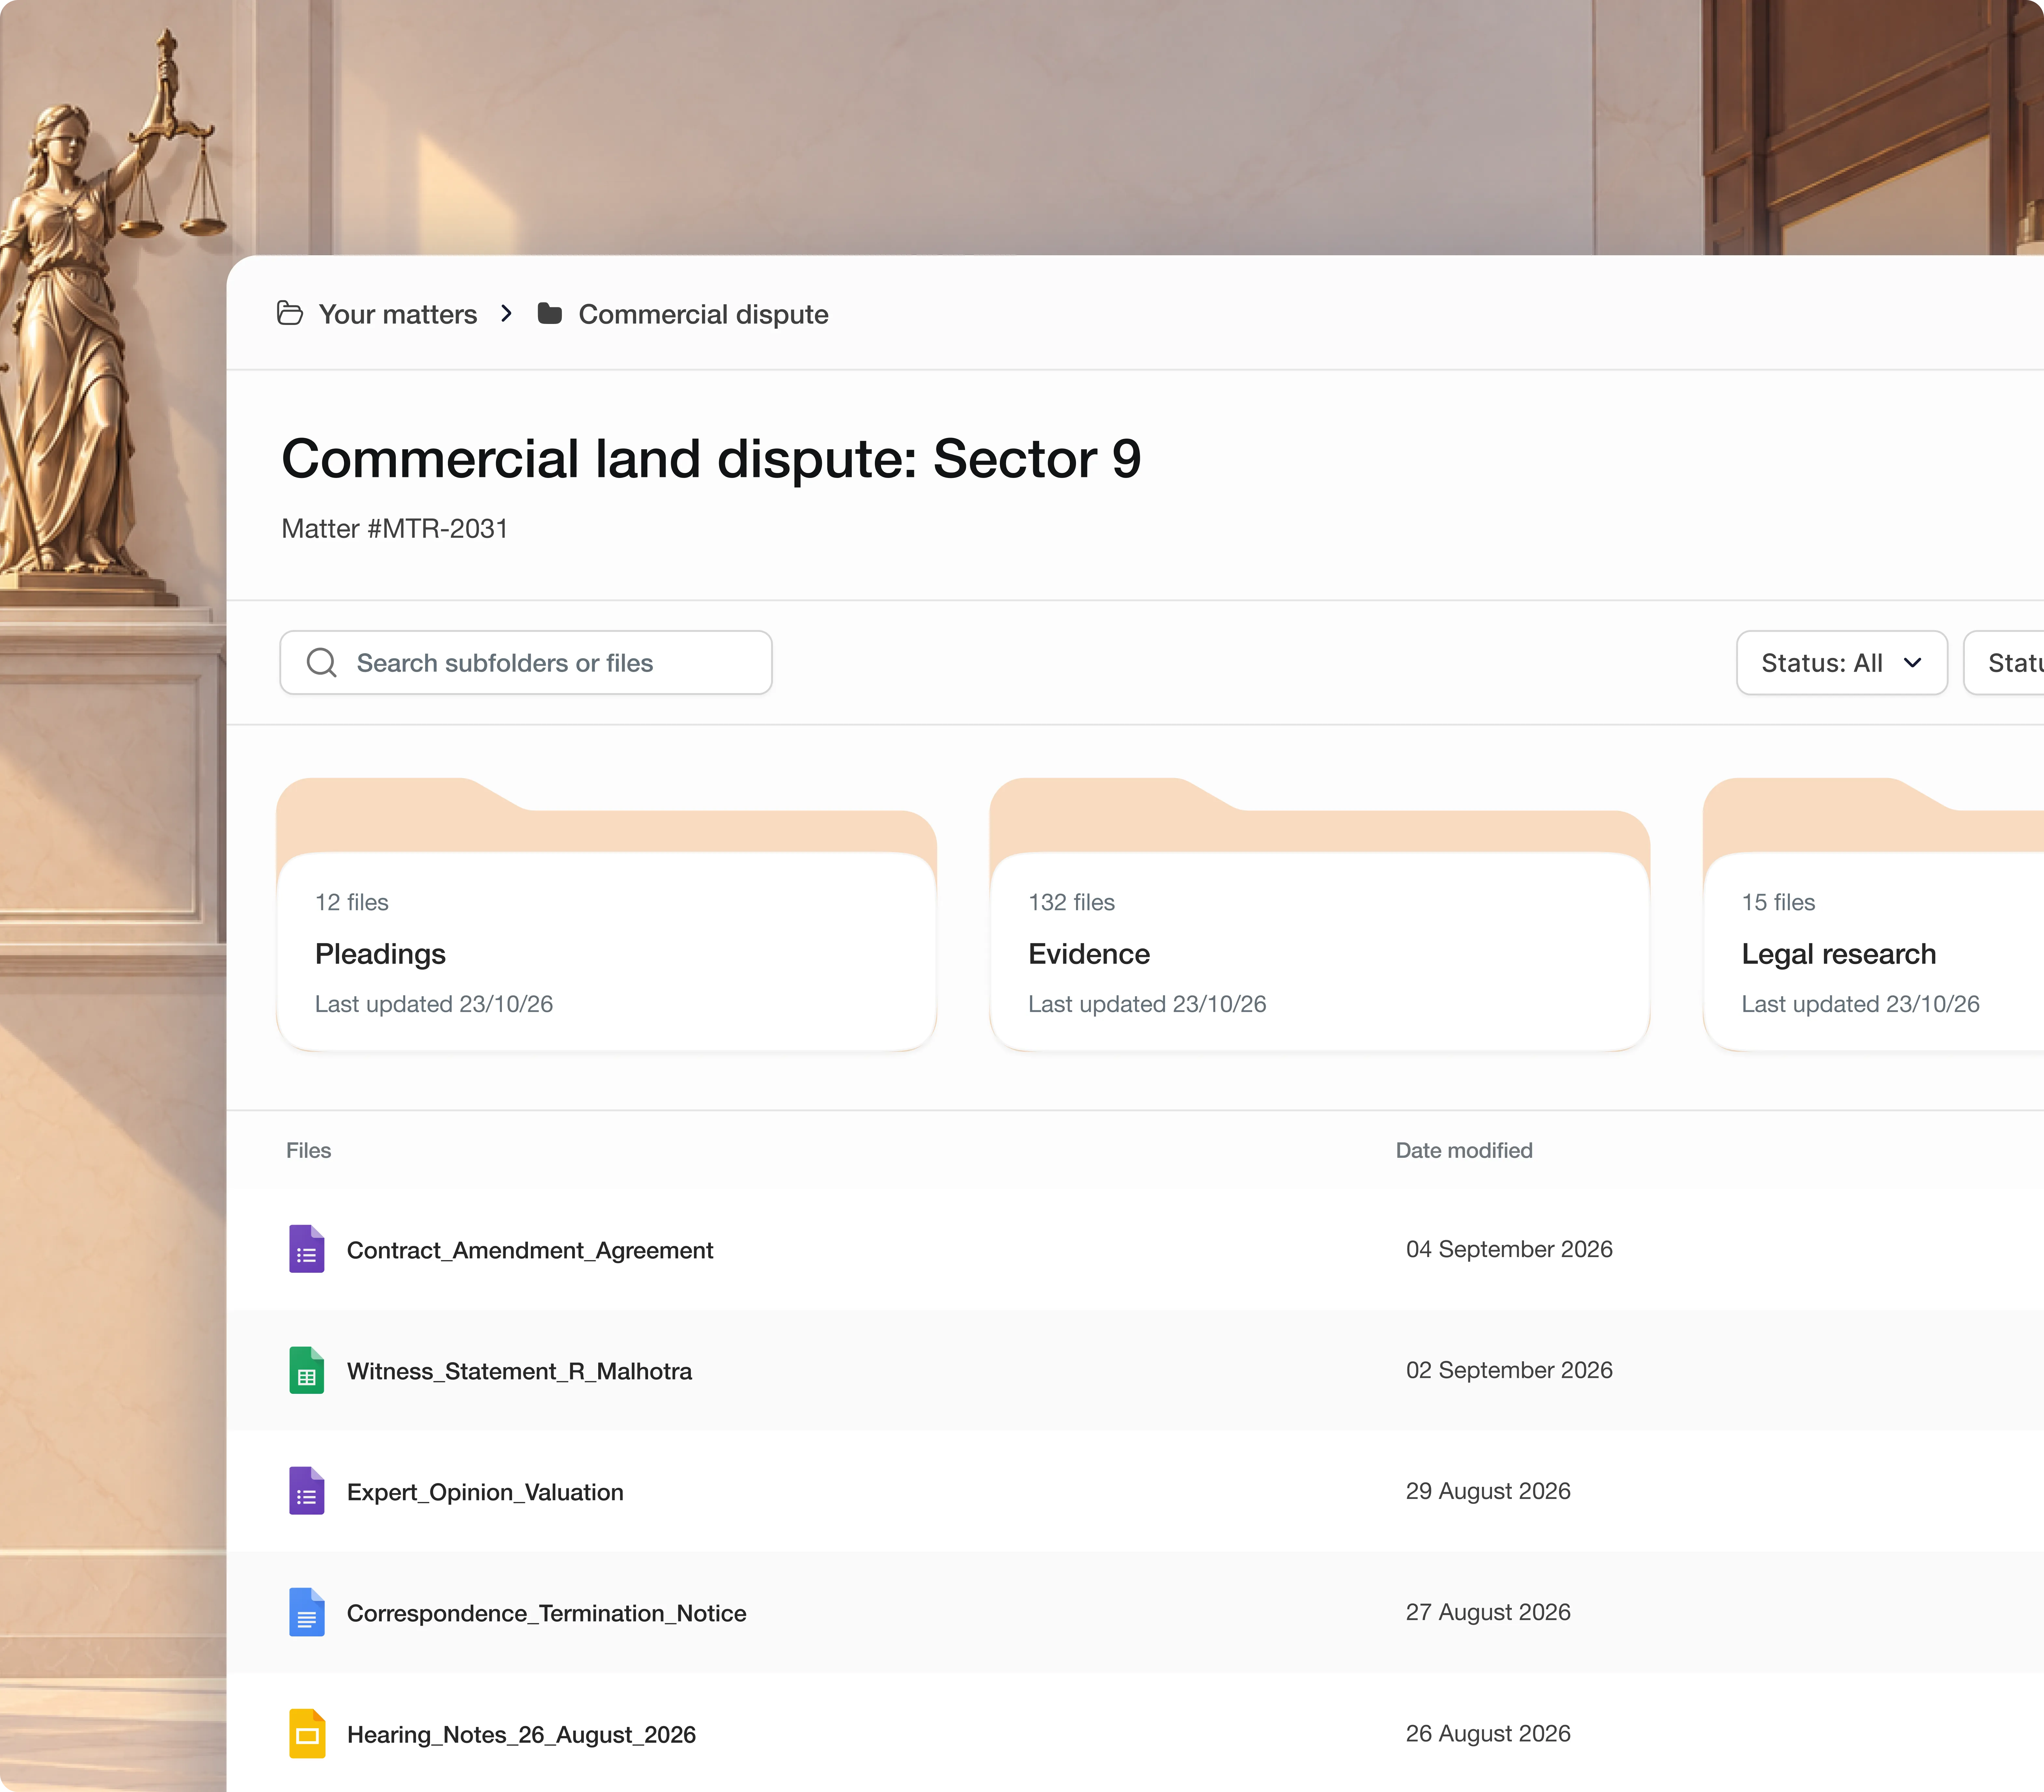Click the filled folder icon beside Commercial dispute
The height and width of the screenshot is (1792, 2044).
(x=550, y=314)
